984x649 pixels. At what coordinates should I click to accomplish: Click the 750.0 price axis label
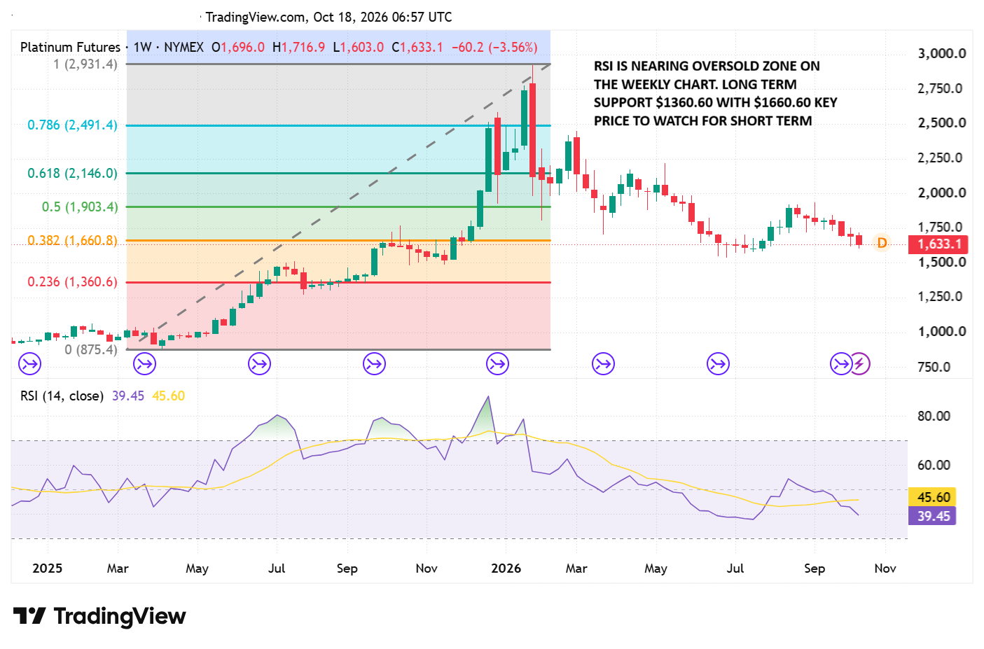coord(934,367)
